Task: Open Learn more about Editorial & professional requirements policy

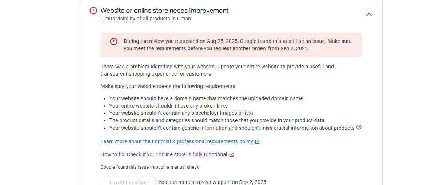Action: coord(177,142)
